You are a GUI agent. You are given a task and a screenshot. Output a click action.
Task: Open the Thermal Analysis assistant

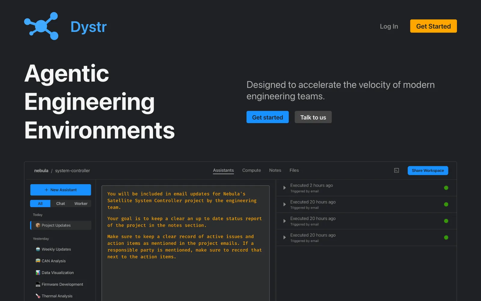pos(61,296)
